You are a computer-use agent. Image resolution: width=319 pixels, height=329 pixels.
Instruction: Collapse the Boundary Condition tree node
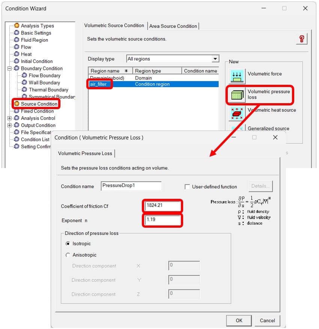[x=9, y=68]
